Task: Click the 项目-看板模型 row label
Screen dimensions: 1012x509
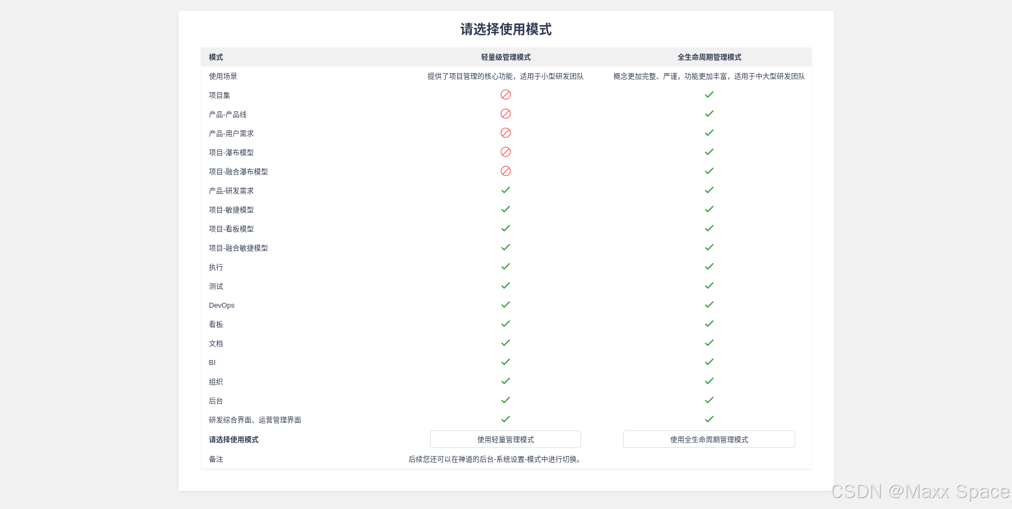Action: pyautogui.click(x=231, y=229)
